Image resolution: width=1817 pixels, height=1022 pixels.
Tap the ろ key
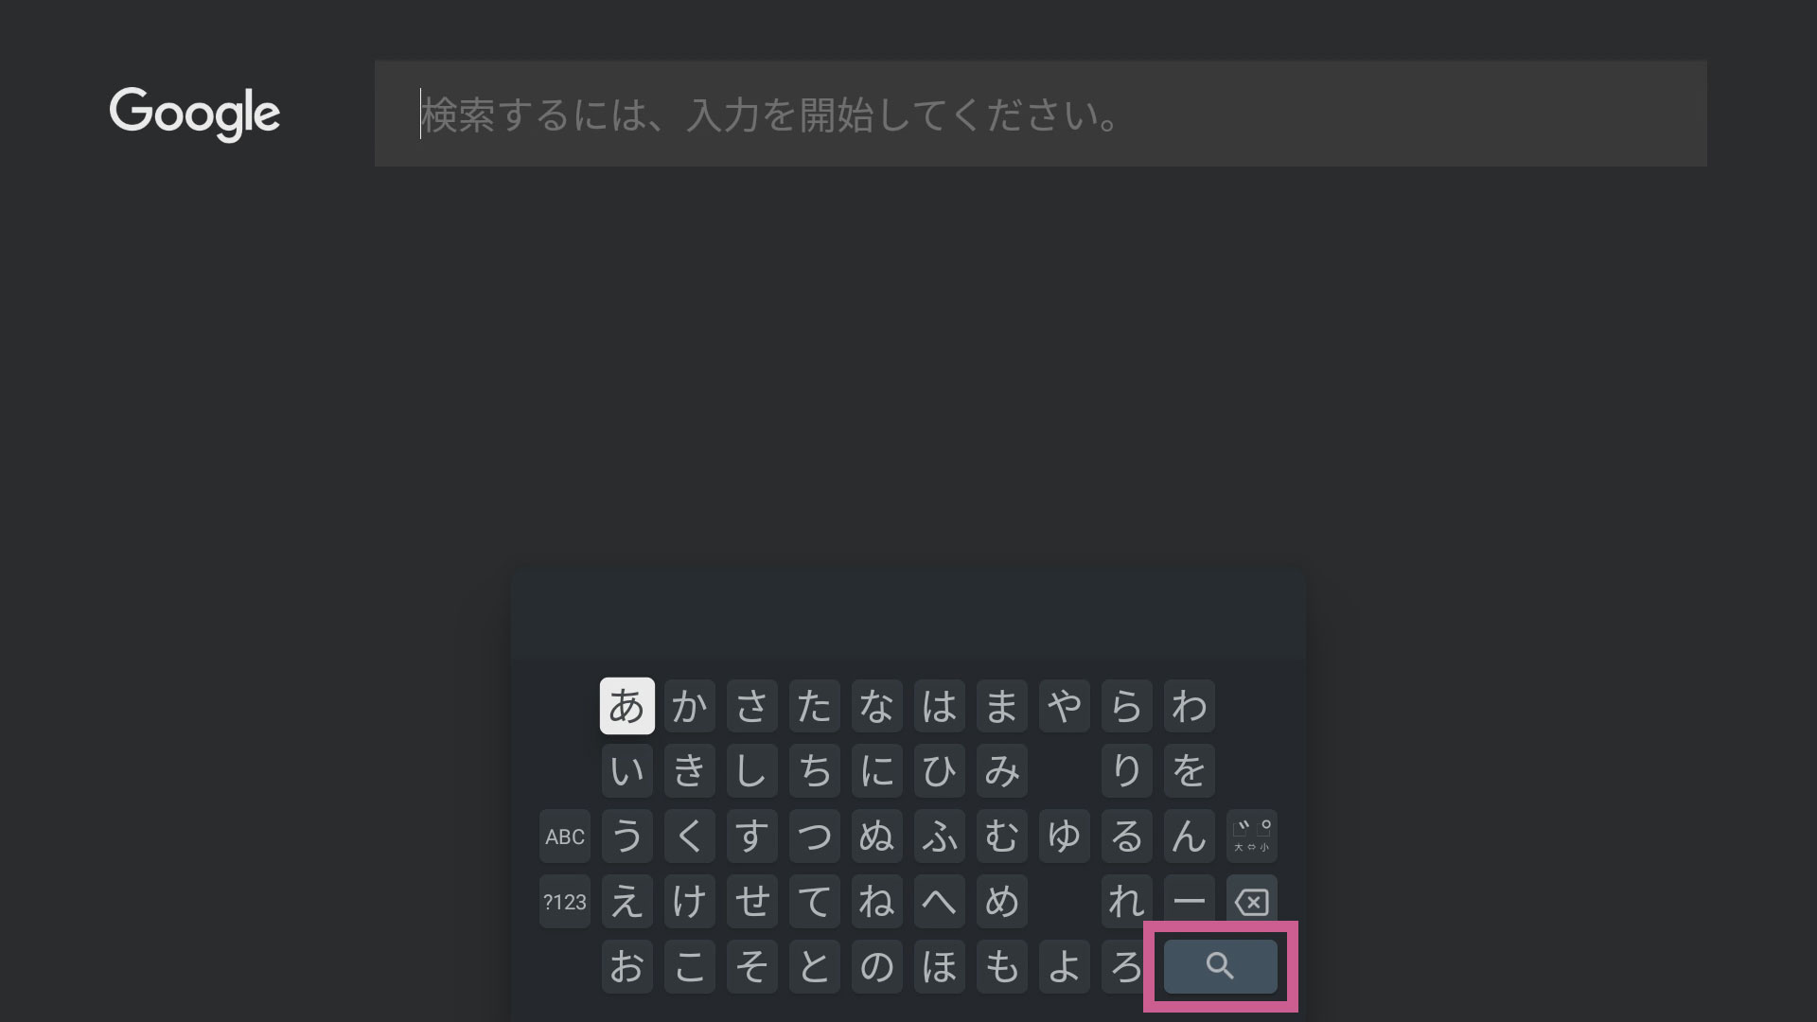point(1126,966)
